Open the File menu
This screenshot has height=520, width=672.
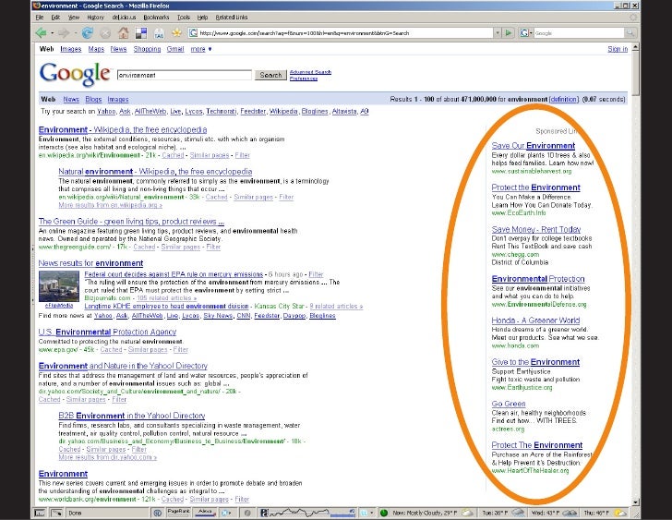40,18
